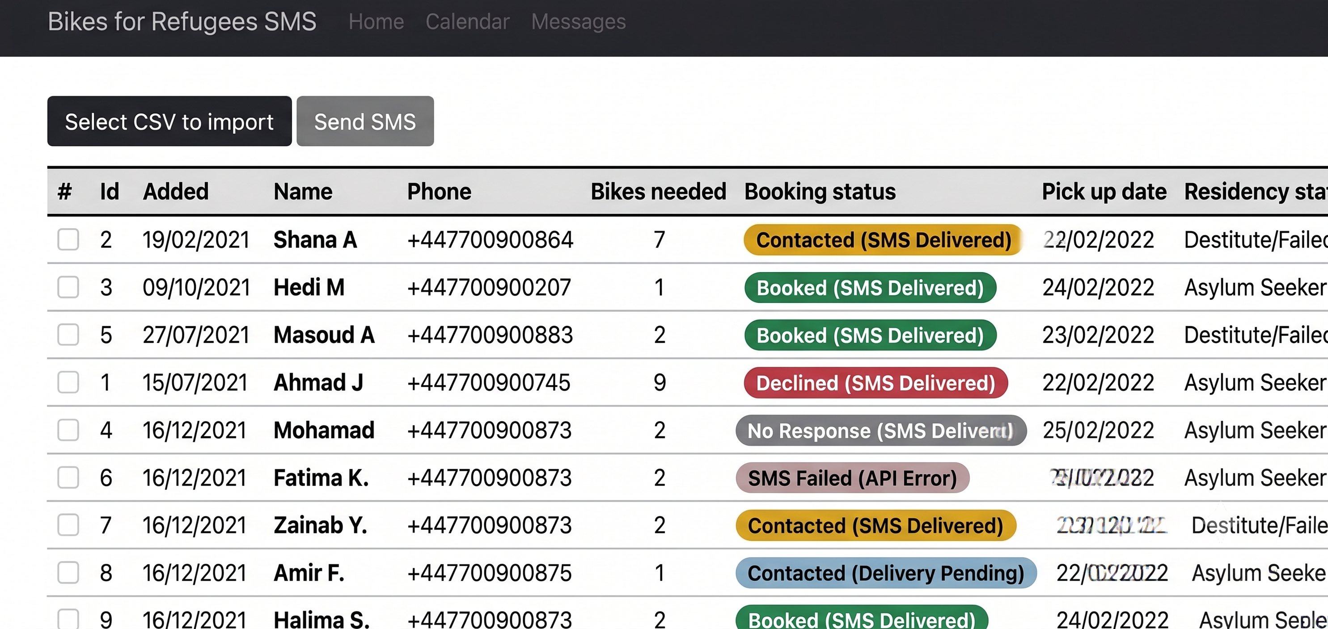Viewport: 1328px width, 629px height.
Task: Click the name Zainab Y.
Action: pos(320,525)
